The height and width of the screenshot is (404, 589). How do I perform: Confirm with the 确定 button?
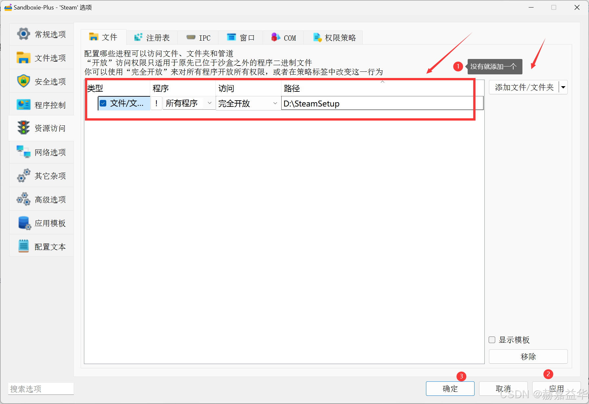coord(450,389)
